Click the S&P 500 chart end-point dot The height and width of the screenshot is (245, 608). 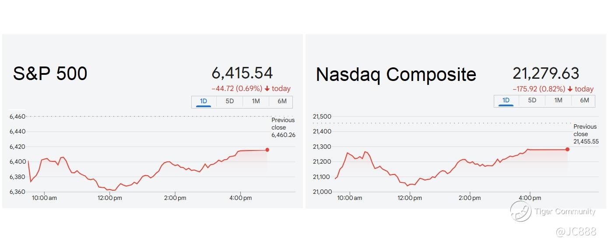point(267,150)
